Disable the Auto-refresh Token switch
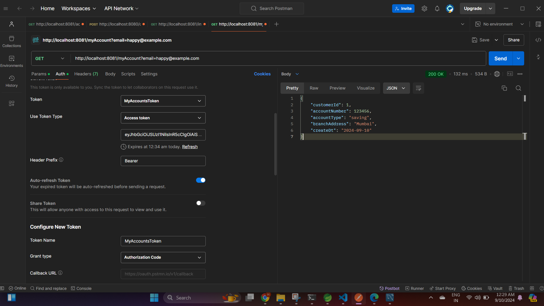Viewport: 544px width, 306px height. [201, 180]
